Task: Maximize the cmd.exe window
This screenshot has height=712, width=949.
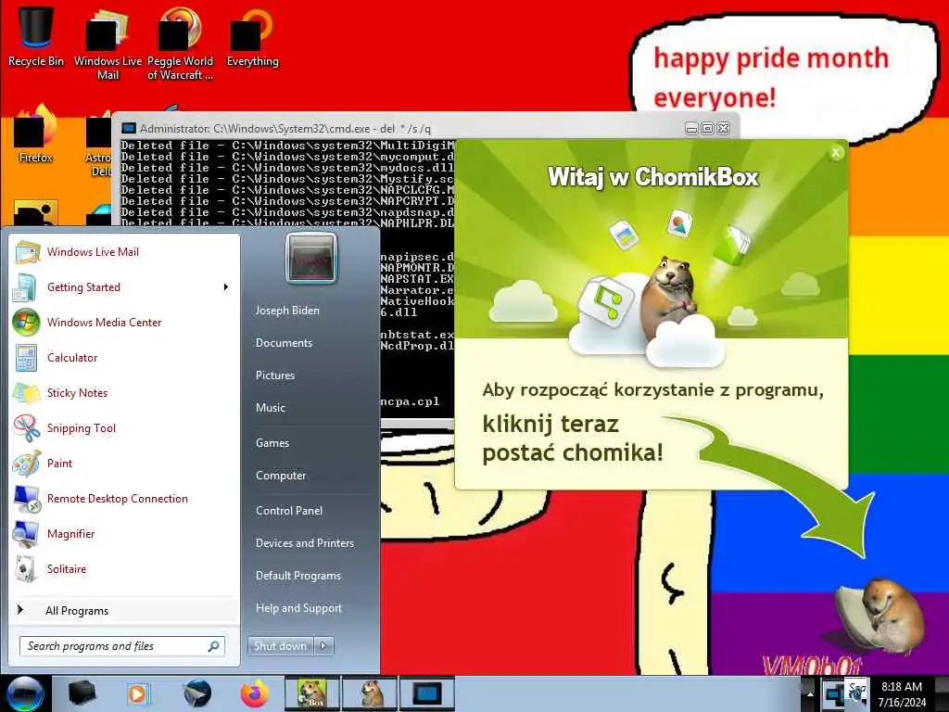Action: coord(707,128)
